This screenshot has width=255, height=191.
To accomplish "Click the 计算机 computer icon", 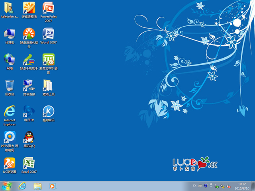I will click(x=10, y=33).
